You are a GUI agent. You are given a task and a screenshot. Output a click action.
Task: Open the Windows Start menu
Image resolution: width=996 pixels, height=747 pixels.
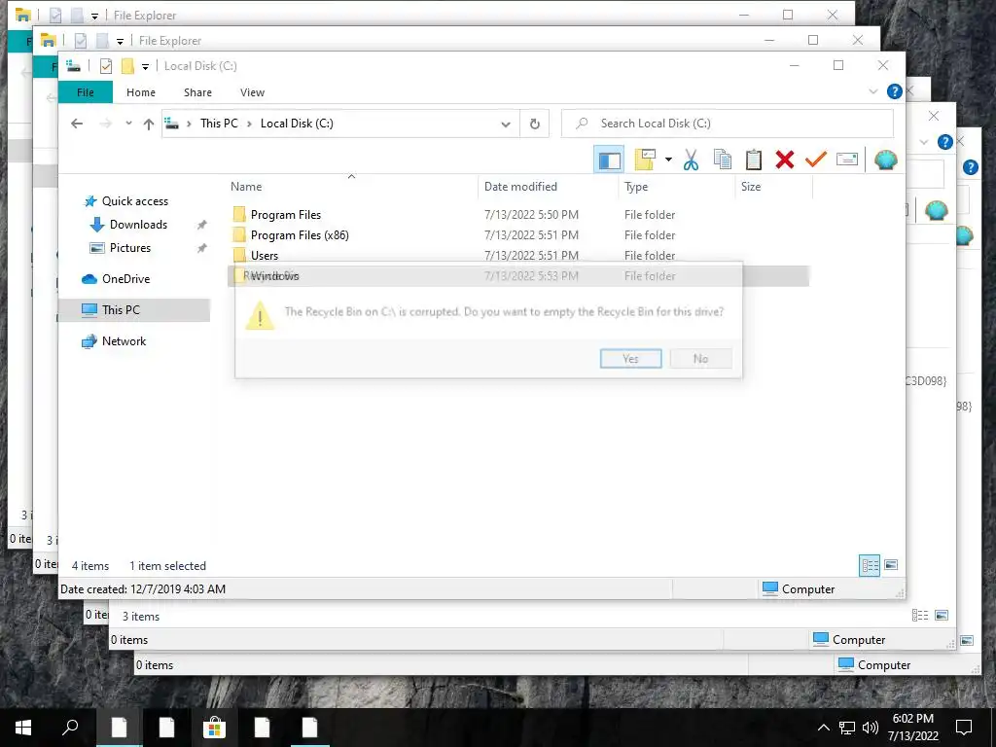(x=23, y=728)
